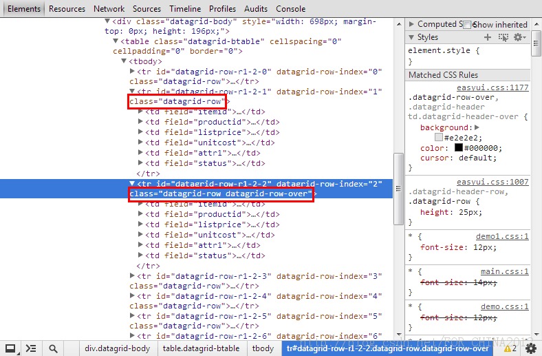The width and height of the screenshot is (542, 356).
Task: Switch to the Console tab
Action: click(291, 9)
